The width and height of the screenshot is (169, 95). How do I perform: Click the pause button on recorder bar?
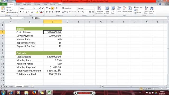pyautogui.click(x=94, y=93)
